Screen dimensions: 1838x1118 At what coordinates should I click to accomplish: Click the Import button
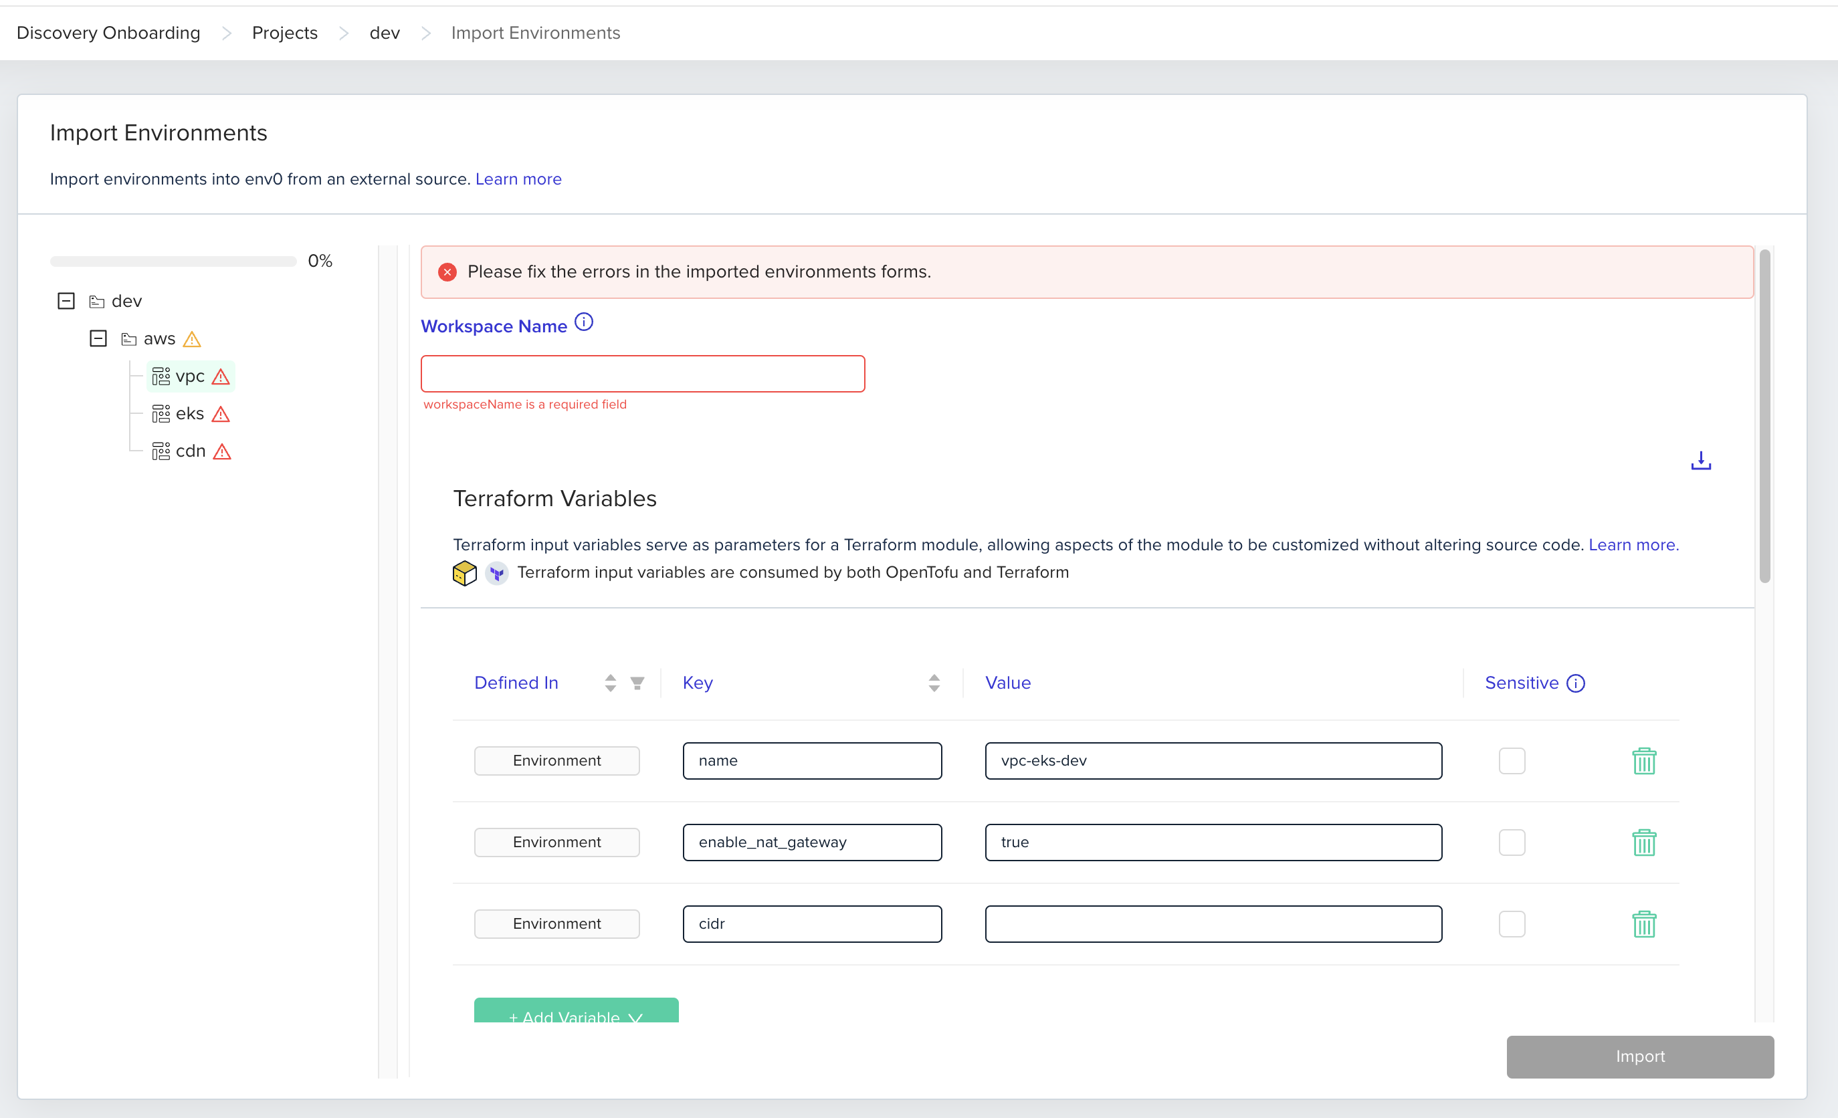1639,1056
